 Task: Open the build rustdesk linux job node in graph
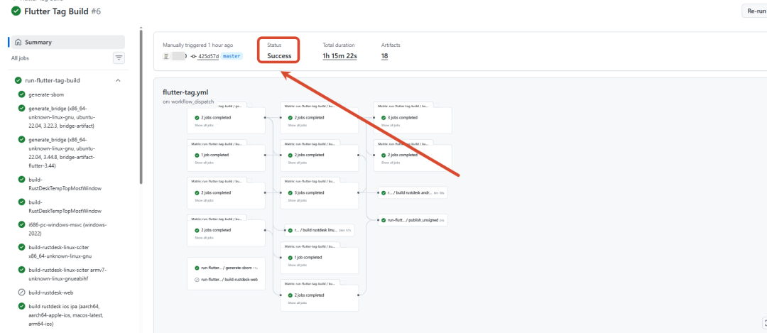(x=320, y=230)
